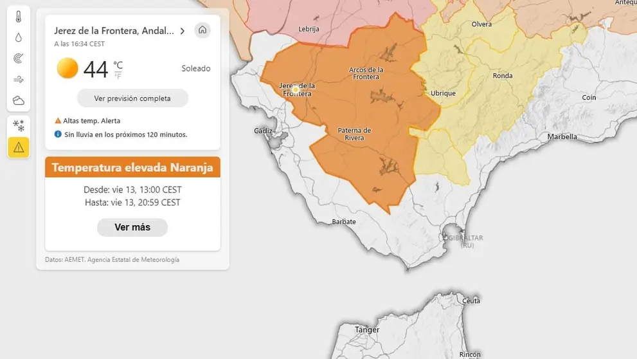Show the wind map layer
637x359 pixels.
[x=19, y=80]
